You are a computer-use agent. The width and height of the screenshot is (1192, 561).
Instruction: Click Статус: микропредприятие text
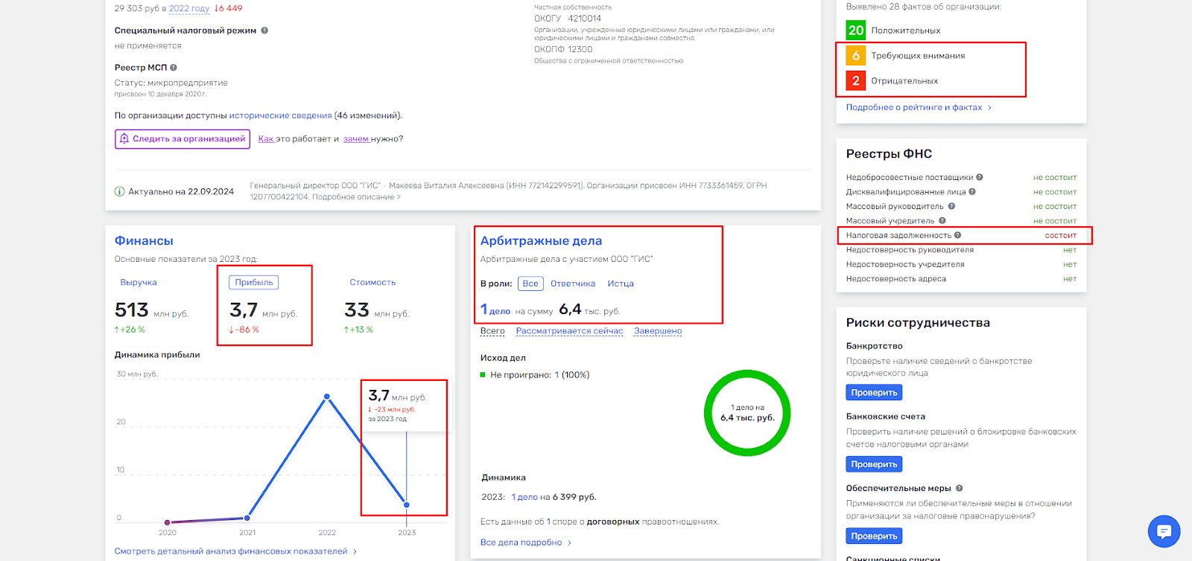[171, 83]
